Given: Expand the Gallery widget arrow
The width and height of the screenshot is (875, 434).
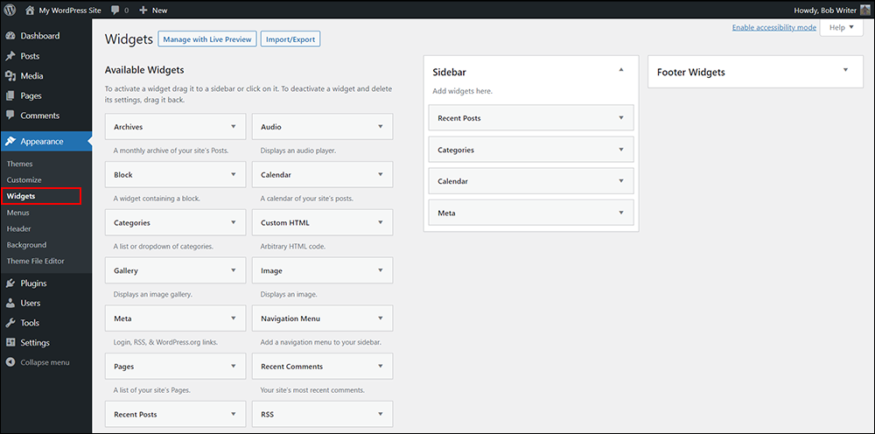Looking at the screenshot, I should point(234,270).
